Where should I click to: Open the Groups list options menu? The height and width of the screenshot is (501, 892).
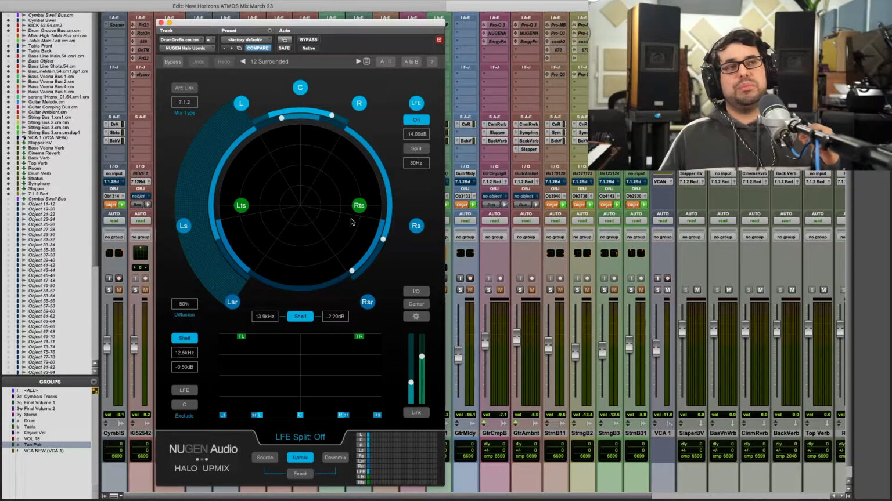93,382
